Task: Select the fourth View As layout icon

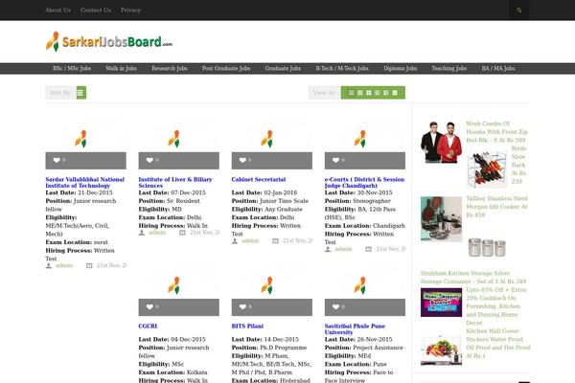Action: (x=378, y=93)
